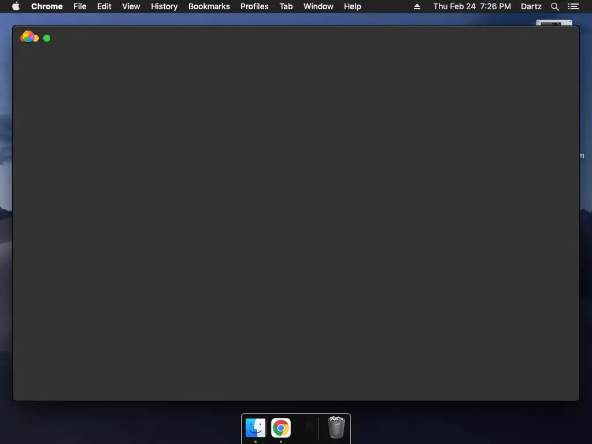Open the Profiles menu
Viewport: 592px width, 444px height.
tap(254, 6)
